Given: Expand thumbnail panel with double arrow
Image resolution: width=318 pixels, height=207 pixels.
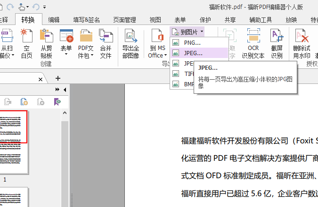Looking at the screenshot, I should pyautogui.click(x=57, y=90).
